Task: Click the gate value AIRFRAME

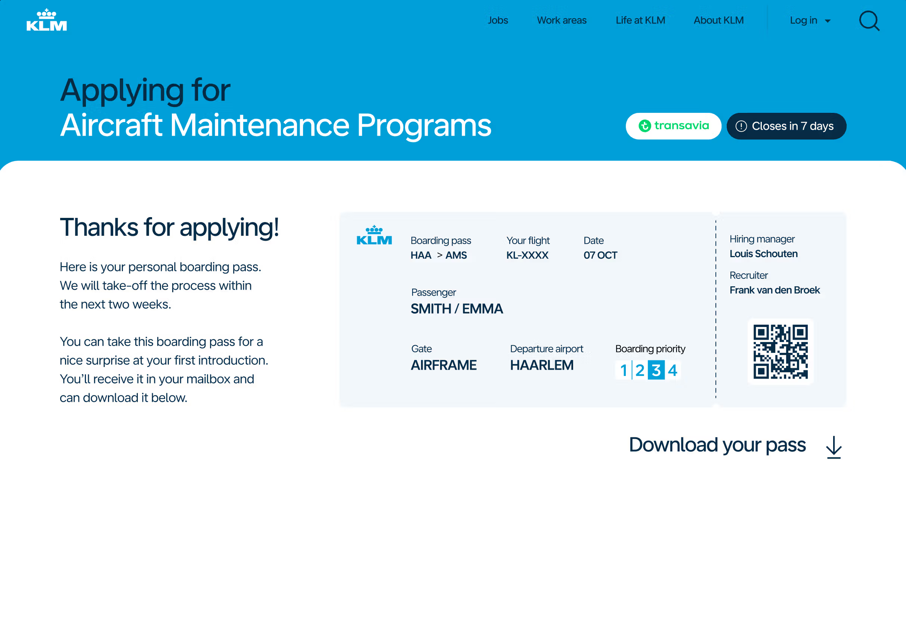Action: (444, 365)
